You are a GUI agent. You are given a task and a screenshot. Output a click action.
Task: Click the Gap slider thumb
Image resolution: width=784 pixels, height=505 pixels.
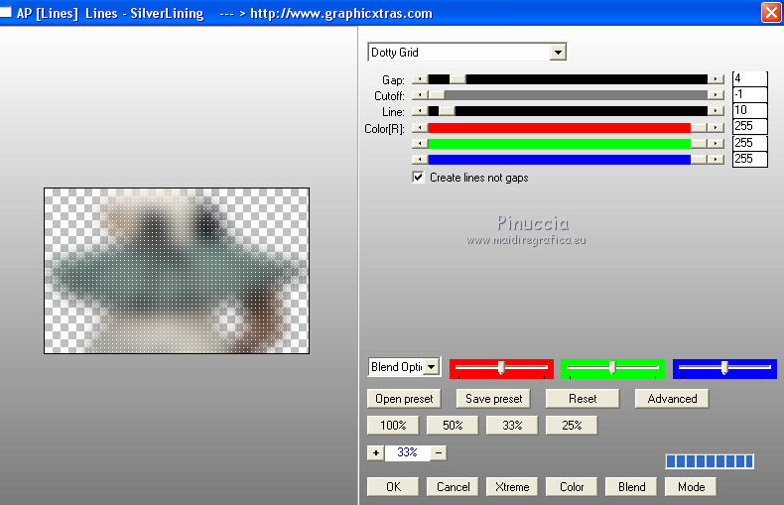[457, 79]
